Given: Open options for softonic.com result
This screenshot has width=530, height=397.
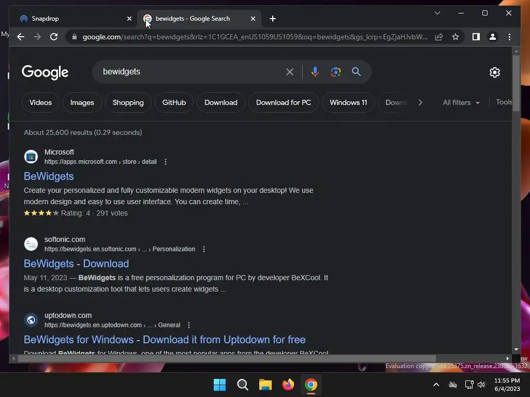Looking at the screenshot, I should (203, 249).
